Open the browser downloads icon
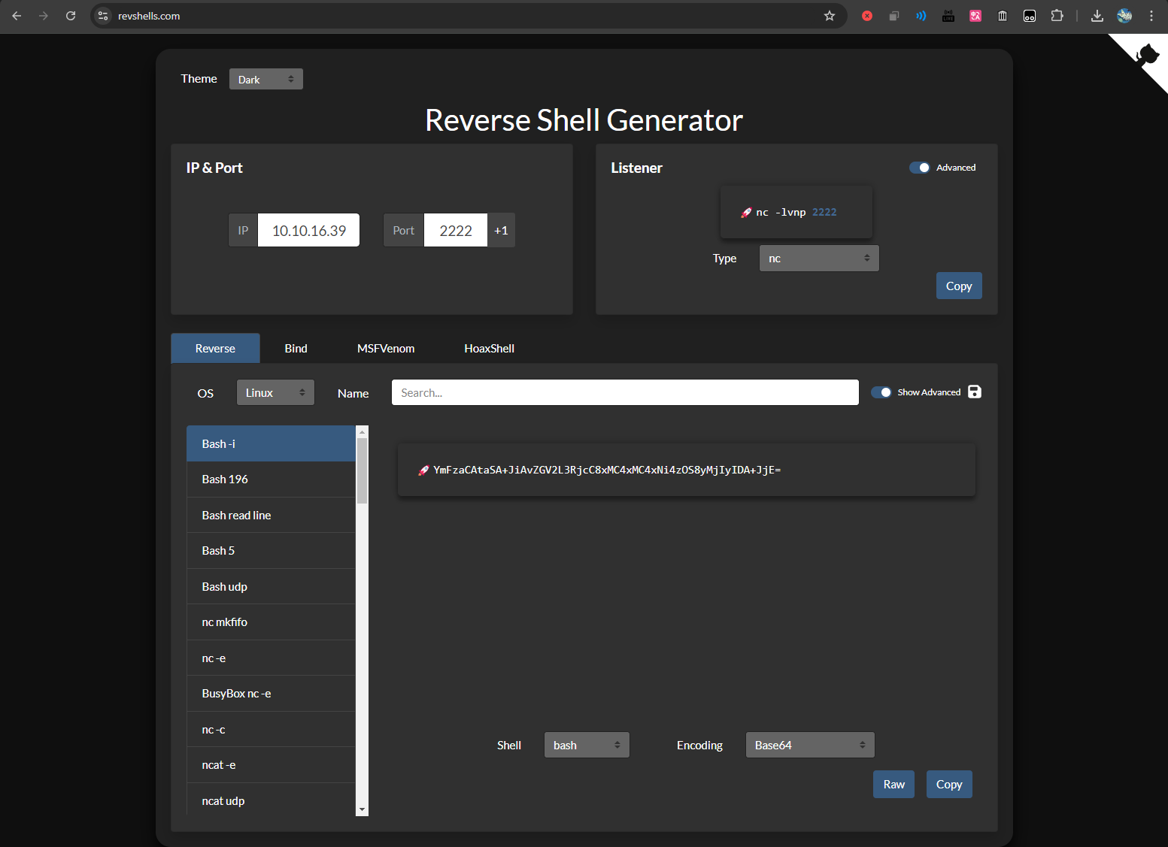The image size is (1168, 847). point(1097,16)
